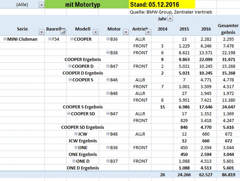Select cell 6.986 in COOPER S Ergebnis row
Screen dimensions: 240x181
(x=184, y=107)
